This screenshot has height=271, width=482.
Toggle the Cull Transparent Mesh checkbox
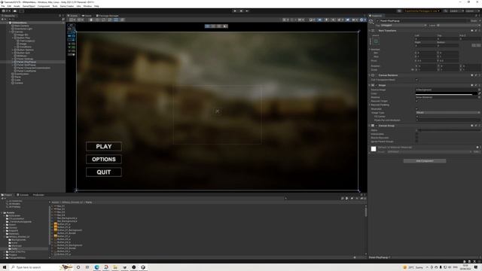click(x=416, y=80)
